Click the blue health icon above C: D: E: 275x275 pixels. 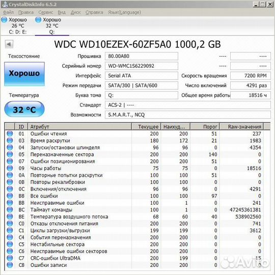pyautogui.click(x=4, y=20)
